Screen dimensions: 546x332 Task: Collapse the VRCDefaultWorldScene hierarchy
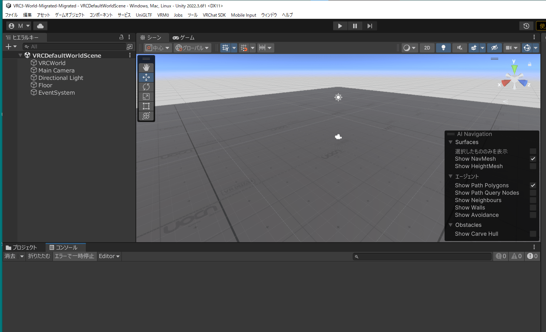coord(20,55)
